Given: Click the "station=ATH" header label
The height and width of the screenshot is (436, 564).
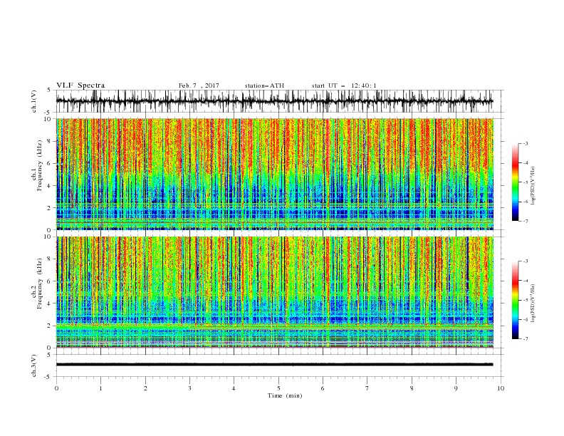Looking at the screenshot, I should pyautogui.click(x=264, y=85).
